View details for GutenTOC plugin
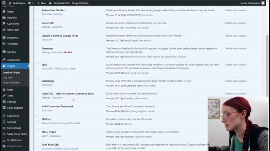Image resolution: width=270 pixels, height=151 pixels. (x=142, y=99)
